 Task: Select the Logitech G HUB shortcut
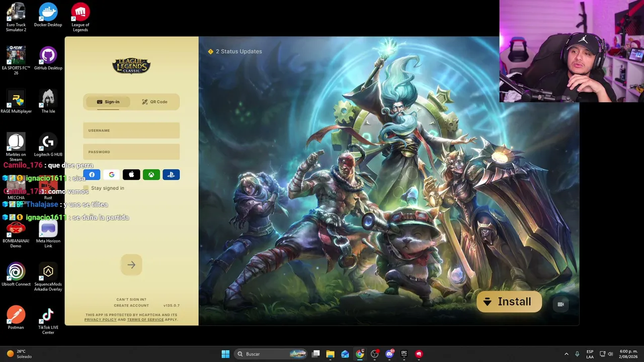coord(48,145)
